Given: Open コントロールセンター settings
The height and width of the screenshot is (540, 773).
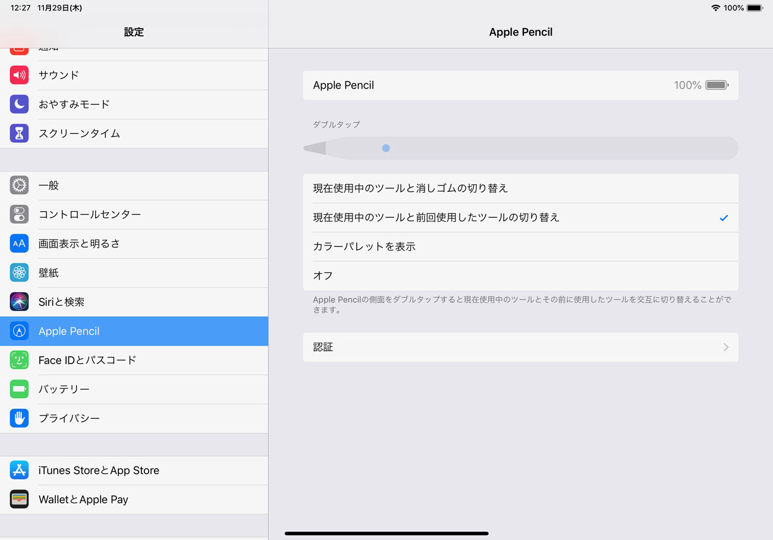Looking at the screenshot, I should pos(134,215).
